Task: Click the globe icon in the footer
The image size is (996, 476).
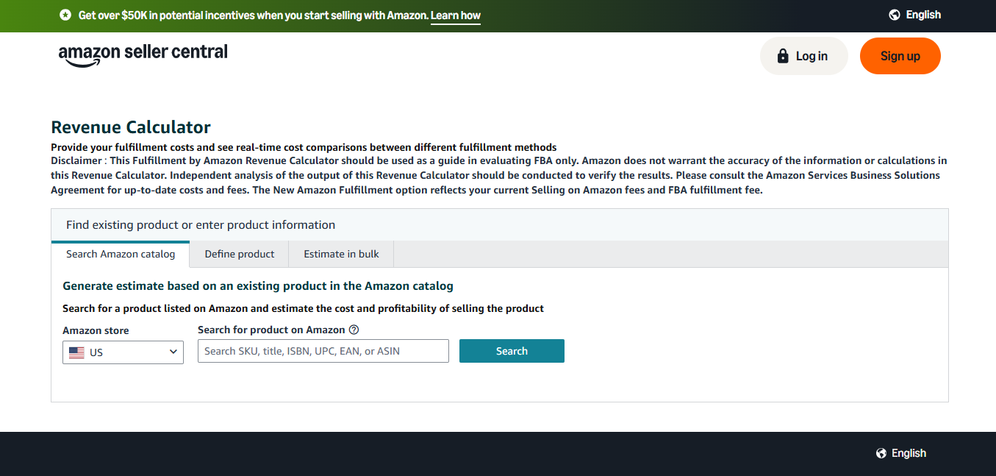Action: point(880,452)
